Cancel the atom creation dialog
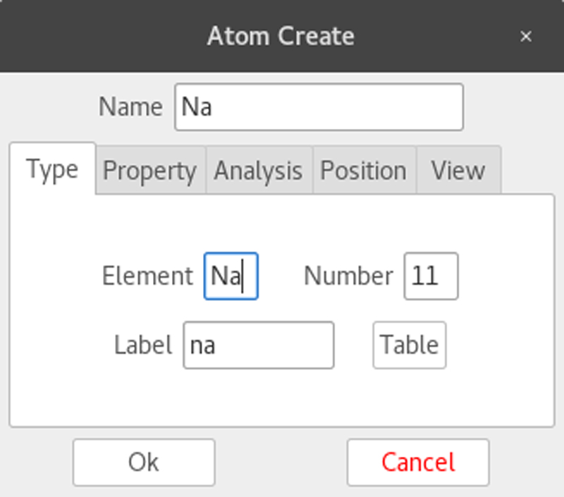The height and width of the screenshot is (497, 564). click(x=417, y=462)
